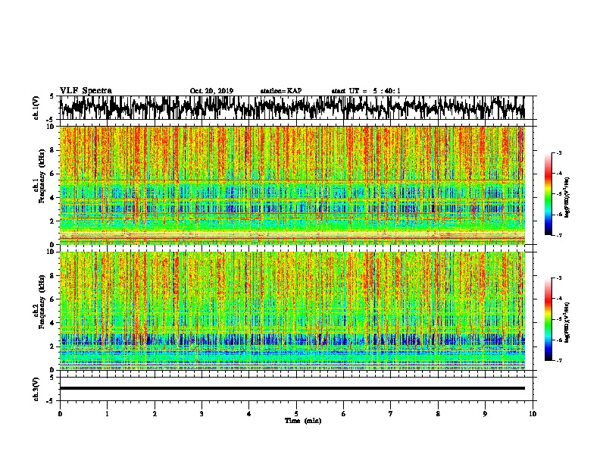This screenshot has height=464, width=600.
Task: Click the "Time (min)" axis title
Action: (303, 421)
